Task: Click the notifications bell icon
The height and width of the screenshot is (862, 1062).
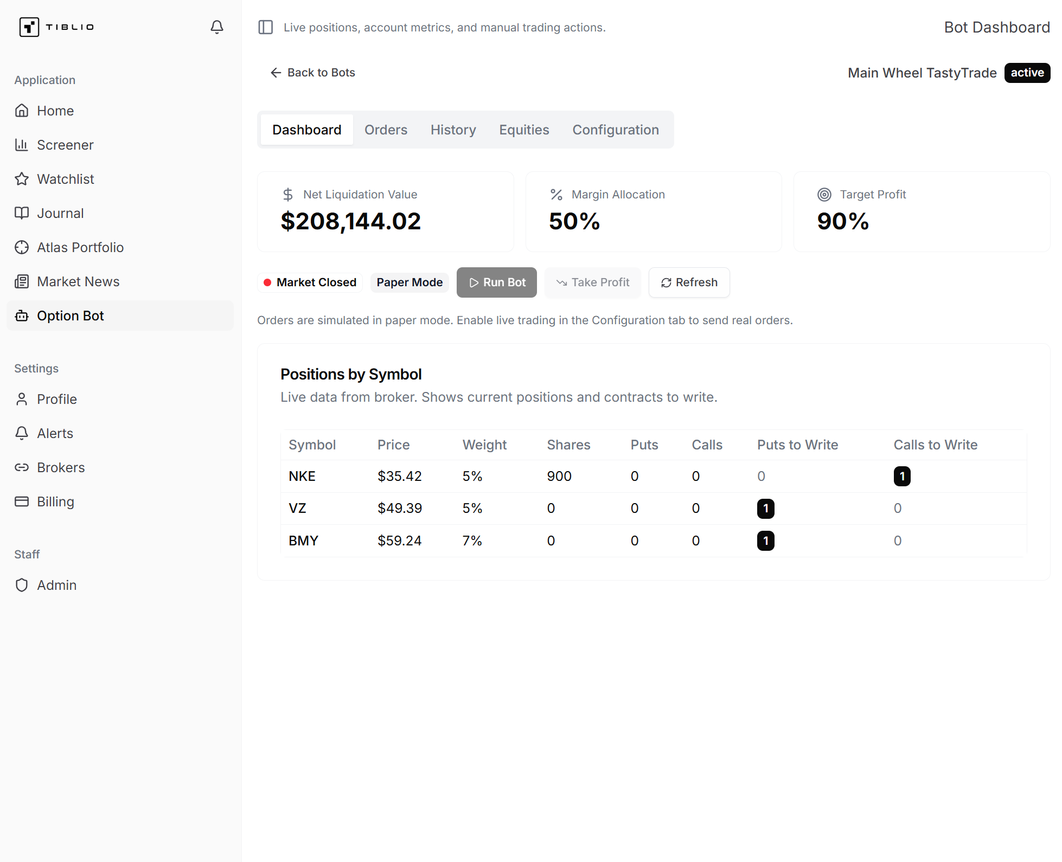Action: [x=216, y=27]
